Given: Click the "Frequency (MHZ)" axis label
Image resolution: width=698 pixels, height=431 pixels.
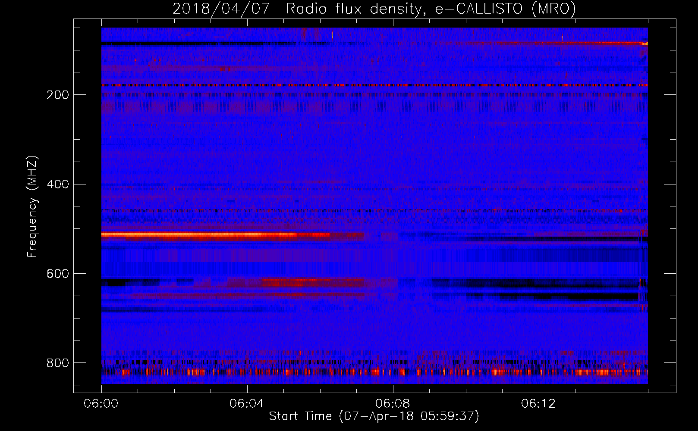Looking at the screenshot, I should pos(32,207).
